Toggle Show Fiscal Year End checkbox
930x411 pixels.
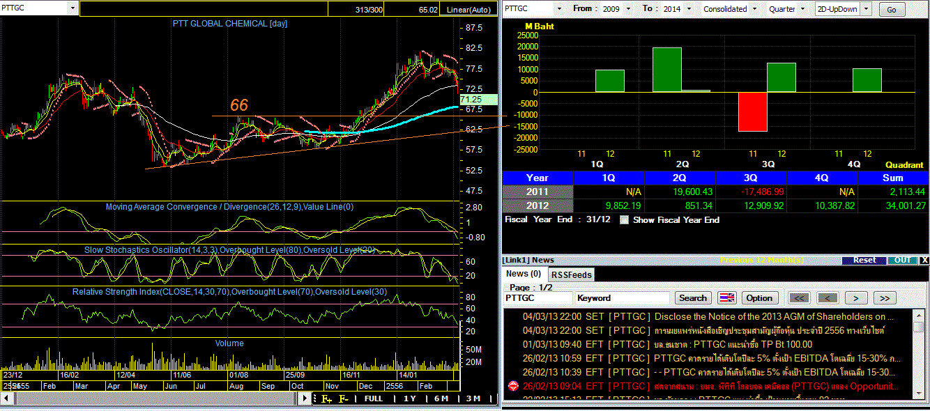pyautogui.click(x=624, y=219)
